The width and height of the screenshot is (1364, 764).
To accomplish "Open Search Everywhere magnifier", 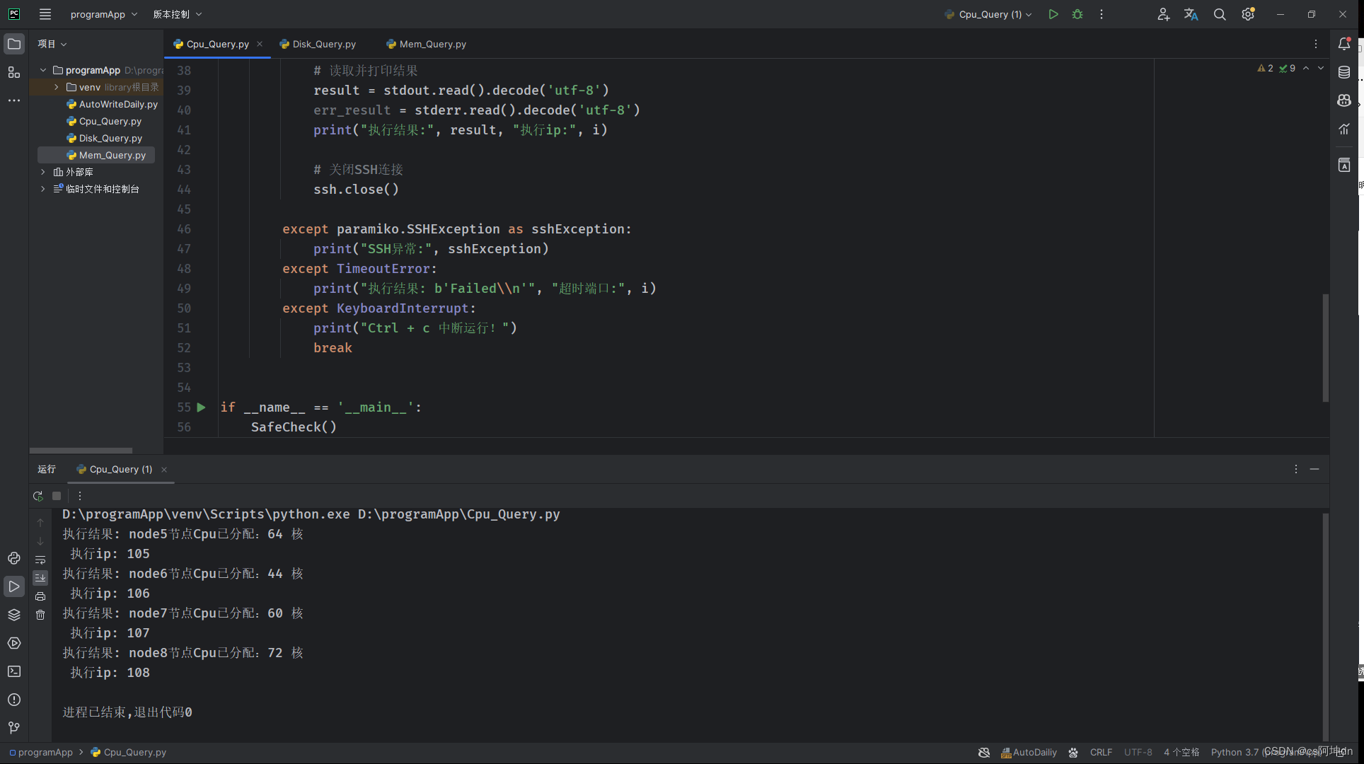I will [1220, 14].
